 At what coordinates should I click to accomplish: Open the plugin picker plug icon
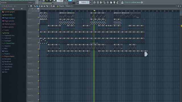114,3
